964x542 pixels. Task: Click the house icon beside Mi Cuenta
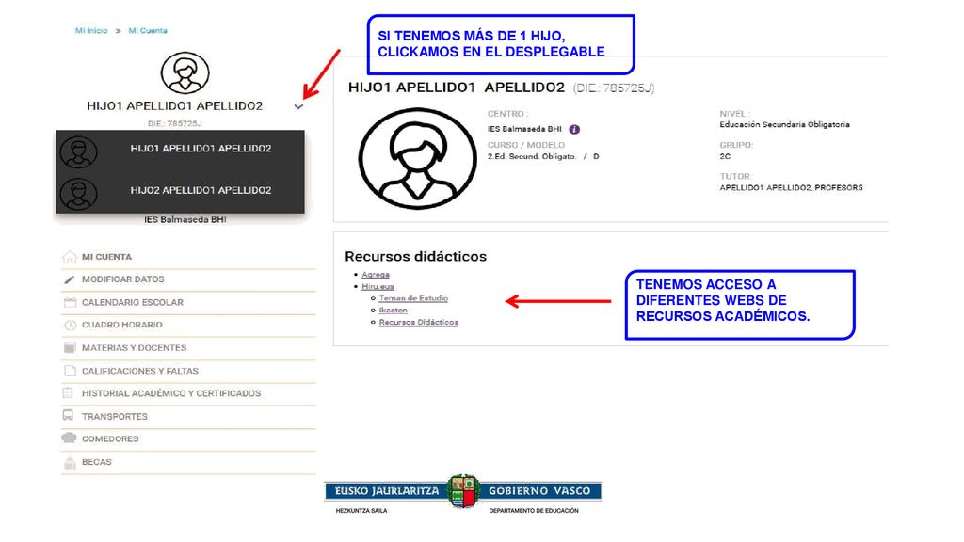click(70, 257)
